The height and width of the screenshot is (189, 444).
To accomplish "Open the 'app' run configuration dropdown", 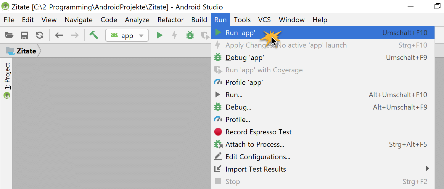I will pyautogui.click(x=127, y=35).
